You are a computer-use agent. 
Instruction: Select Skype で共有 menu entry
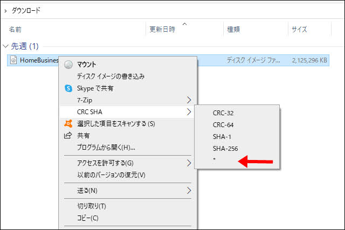128,88
